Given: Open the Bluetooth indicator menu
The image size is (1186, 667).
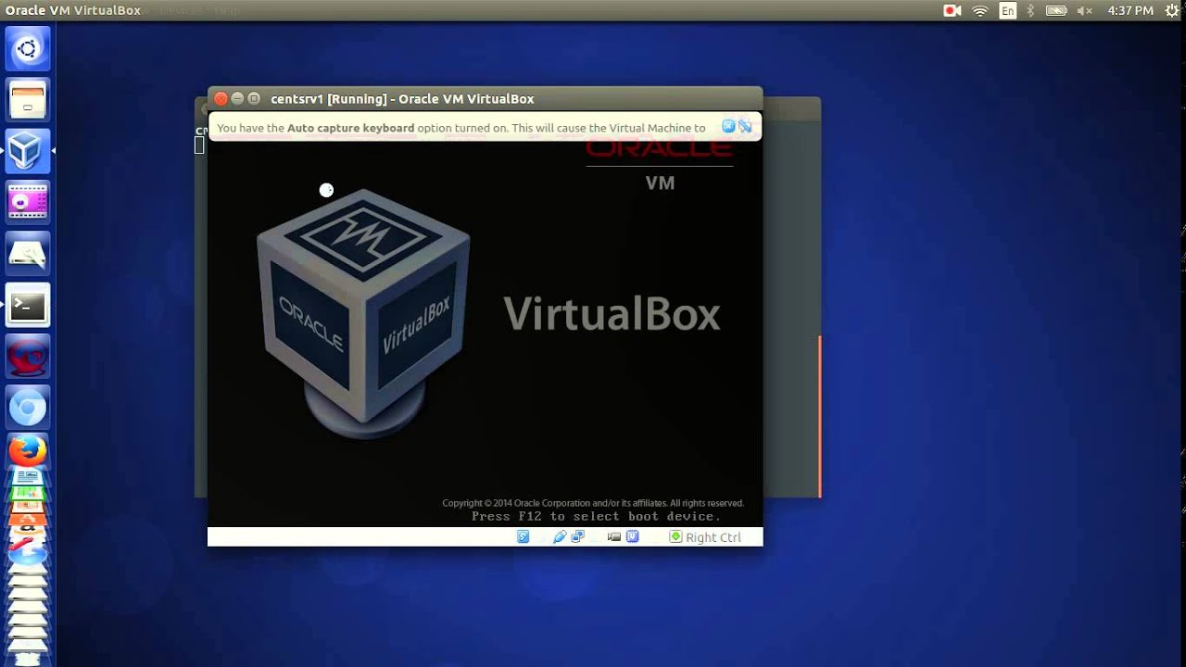Looking at the screenshot, I should 1031,10.
